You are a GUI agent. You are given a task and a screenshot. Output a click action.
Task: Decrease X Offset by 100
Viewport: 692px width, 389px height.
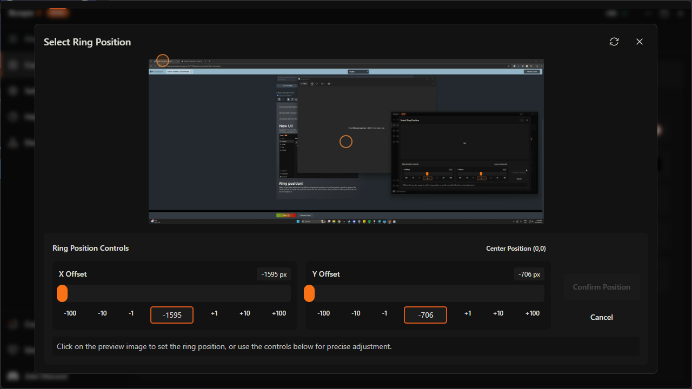tap(70, 313)
